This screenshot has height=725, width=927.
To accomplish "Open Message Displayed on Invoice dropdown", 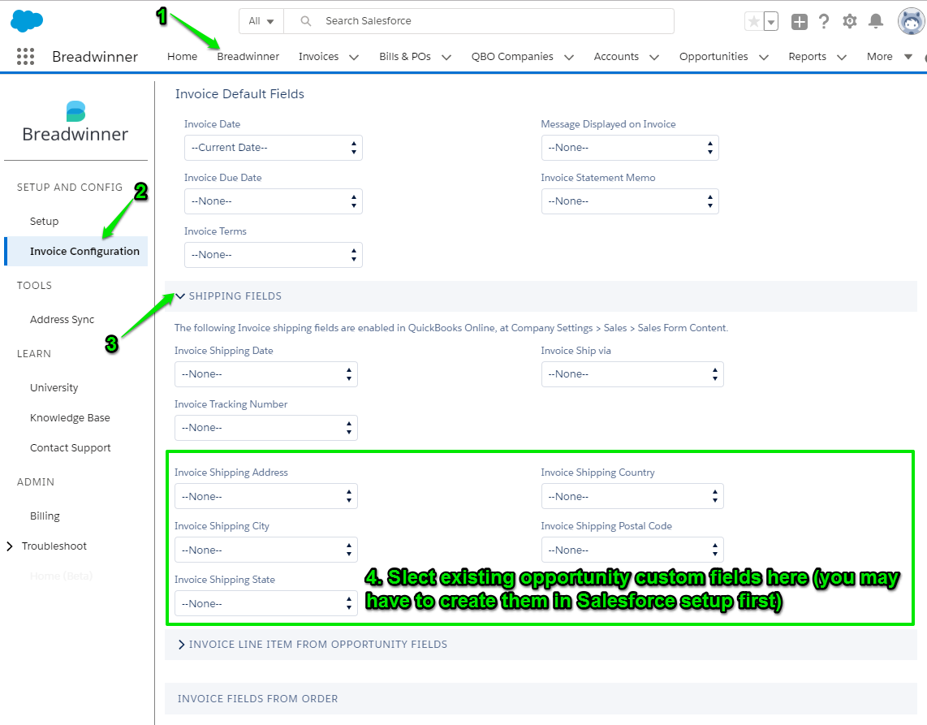I will pos(630,148).
